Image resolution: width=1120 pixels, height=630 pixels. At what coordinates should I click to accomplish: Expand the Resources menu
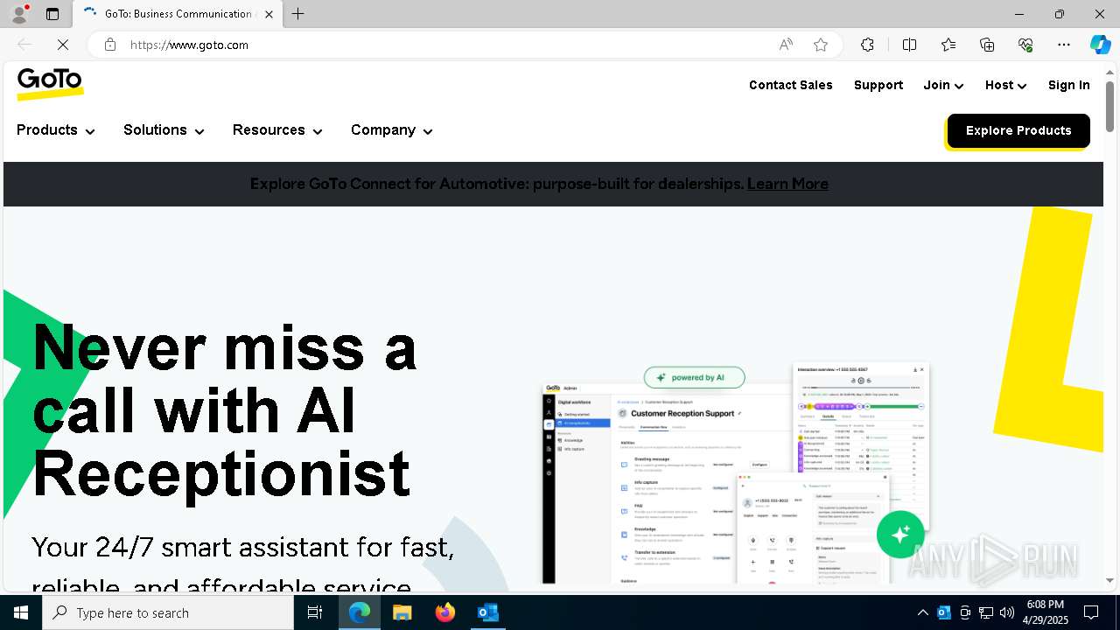pos(277,130)
